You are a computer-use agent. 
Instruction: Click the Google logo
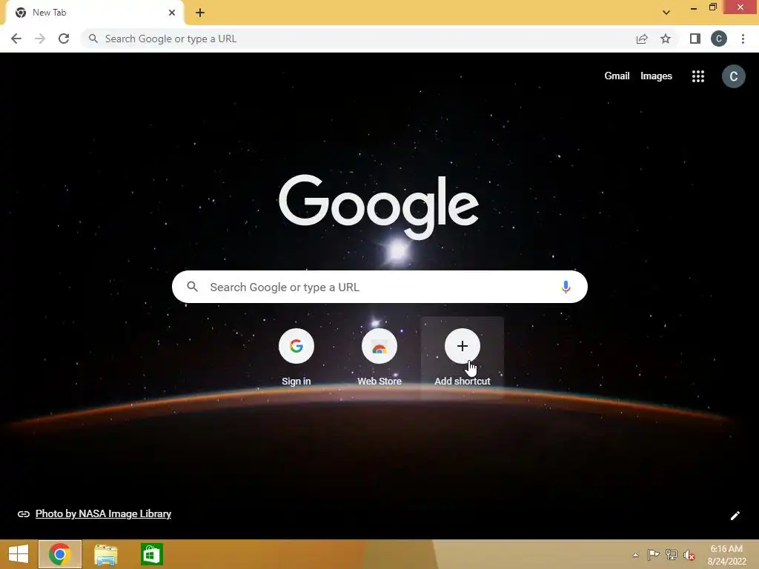(379, 207)
